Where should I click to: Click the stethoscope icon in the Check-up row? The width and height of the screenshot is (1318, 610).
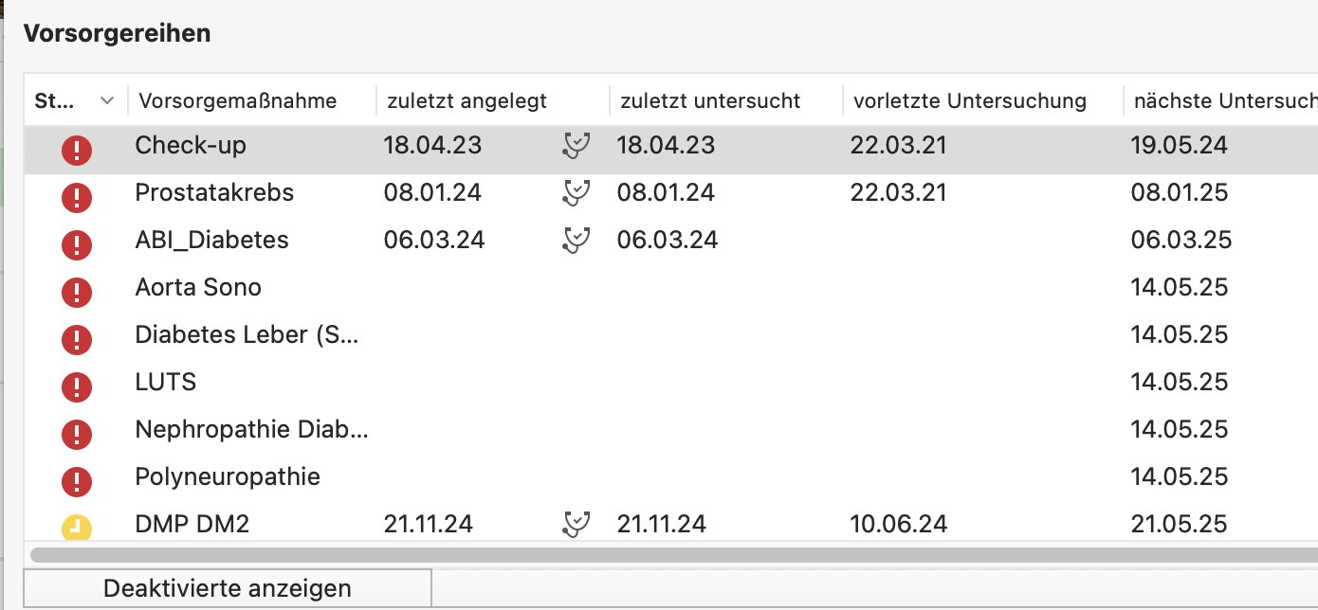tap(576, 146)
